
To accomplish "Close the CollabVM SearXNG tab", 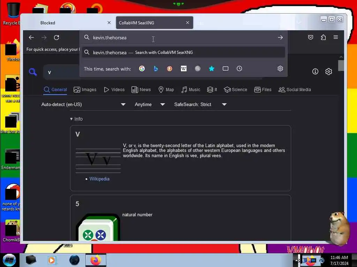I will pyautogui.click(x=187, y=23).
